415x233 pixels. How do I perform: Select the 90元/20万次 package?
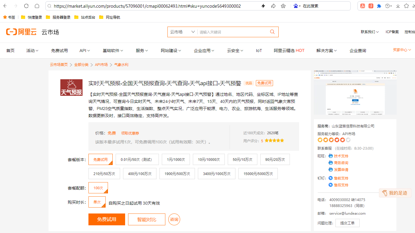[x=275, y=159]
